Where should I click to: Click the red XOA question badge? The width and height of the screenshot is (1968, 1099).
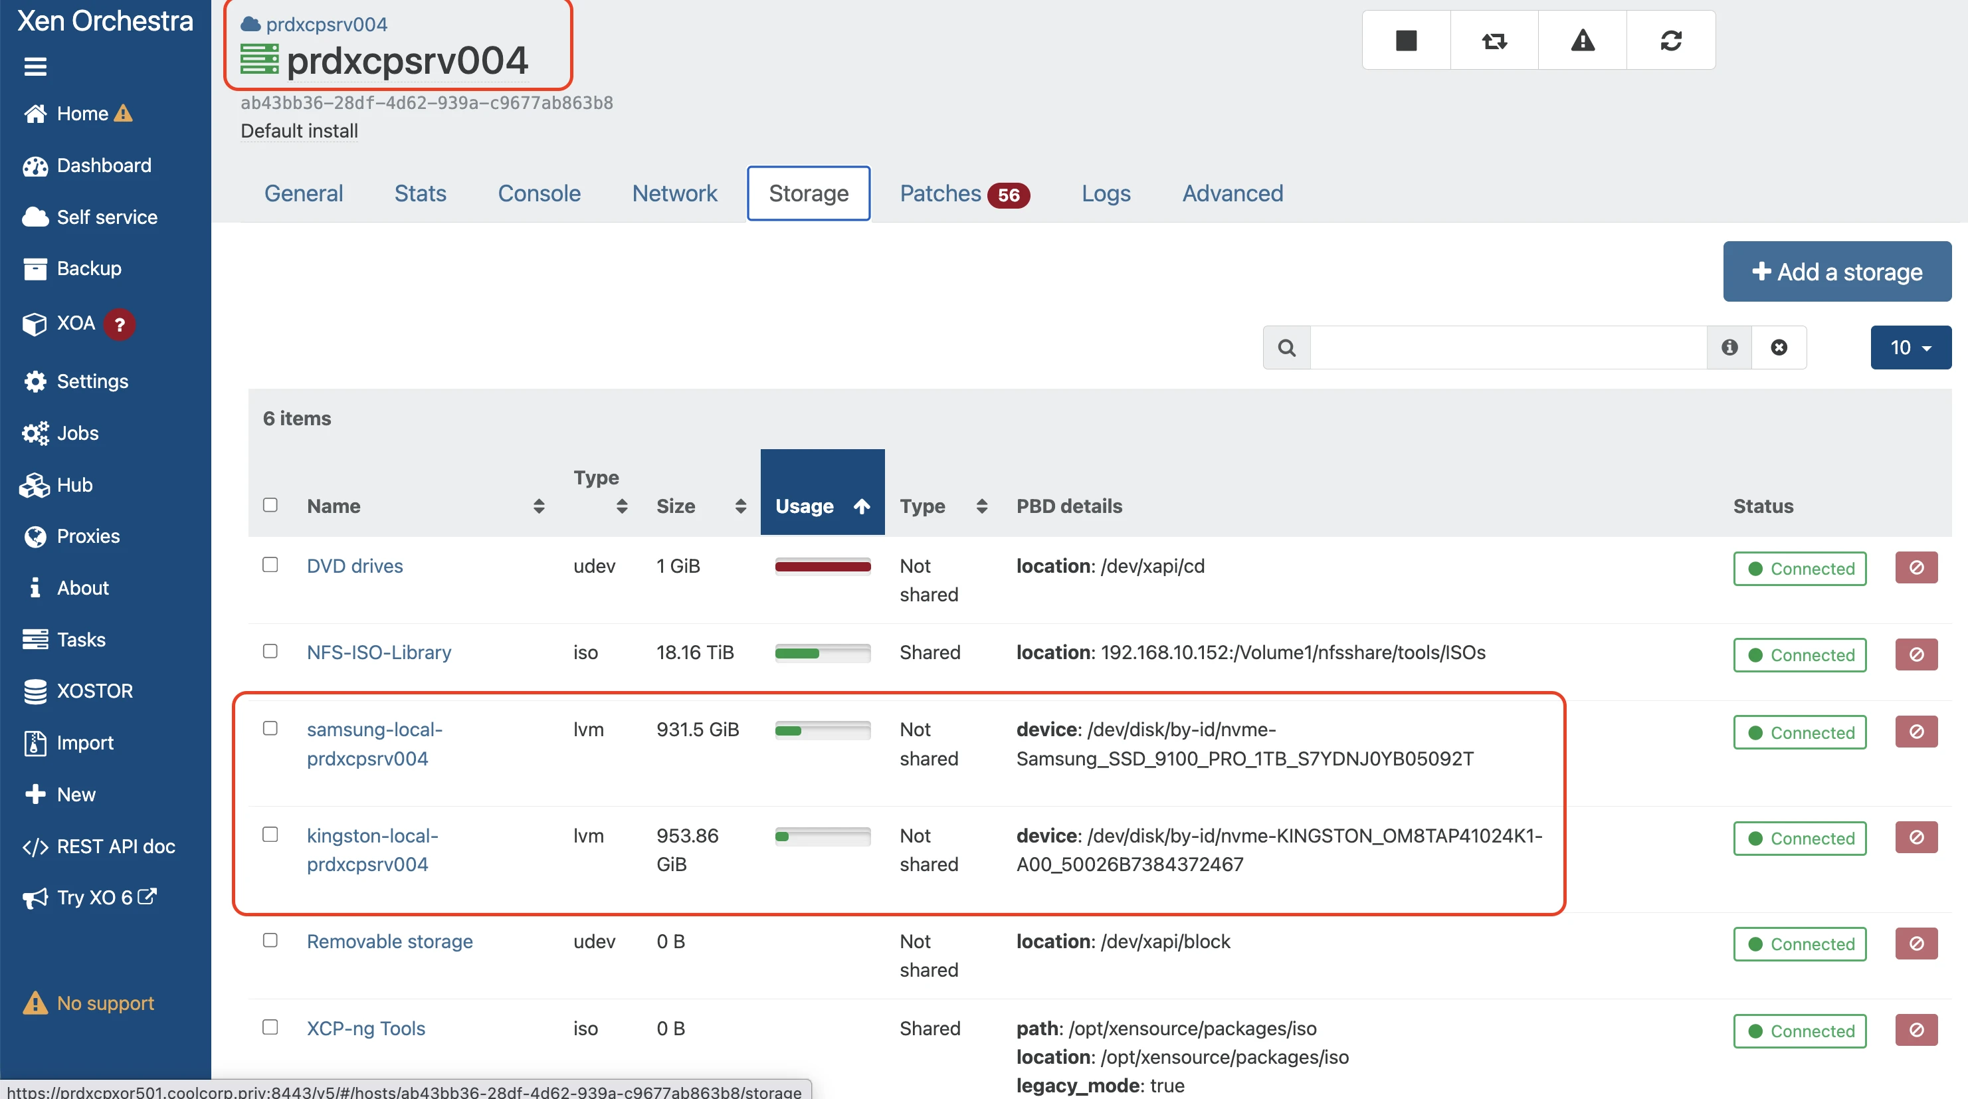pyautogui.click(x=119, y=324)
